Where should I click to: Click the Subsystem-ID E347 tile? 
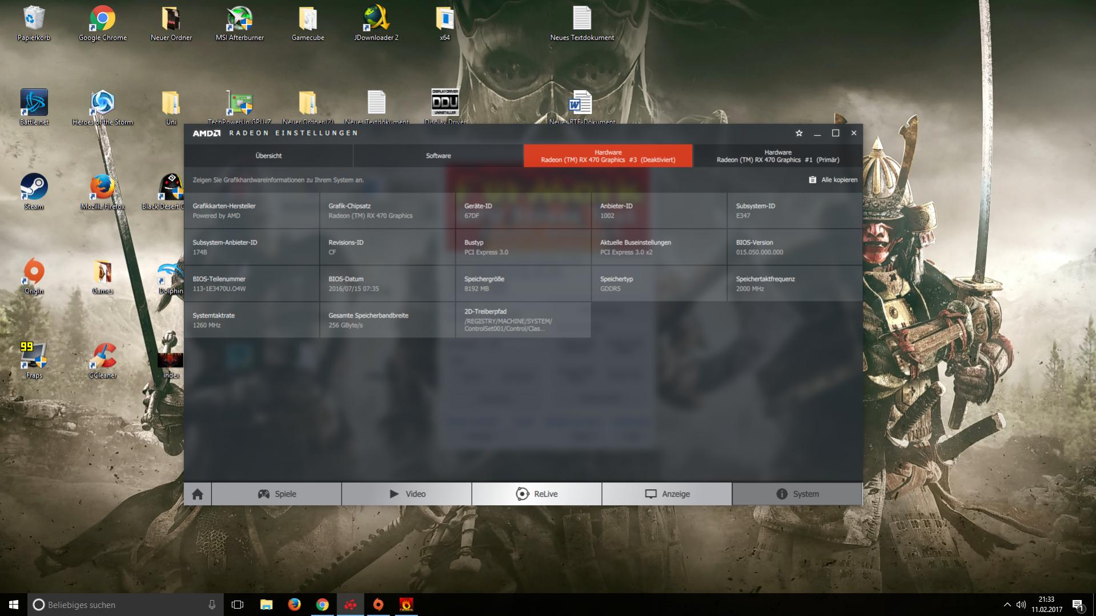(795, 211)
